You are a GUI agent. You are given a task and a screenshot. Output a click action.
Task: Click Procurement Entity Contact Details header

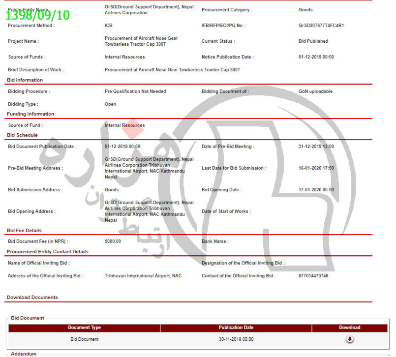(x=48, y=252)
